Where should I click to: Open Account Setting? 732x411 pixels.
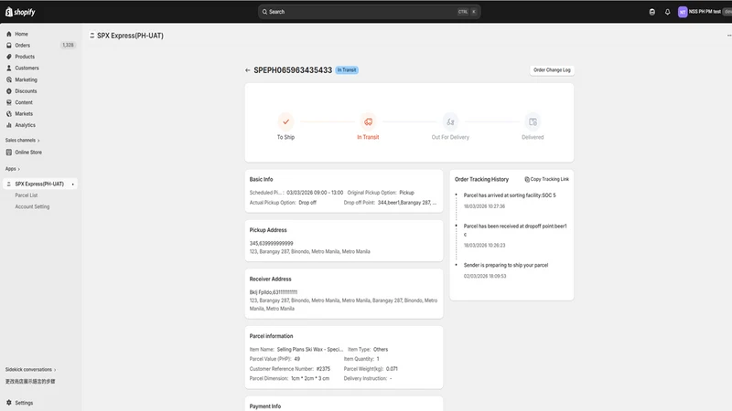(x=32, y=206)
